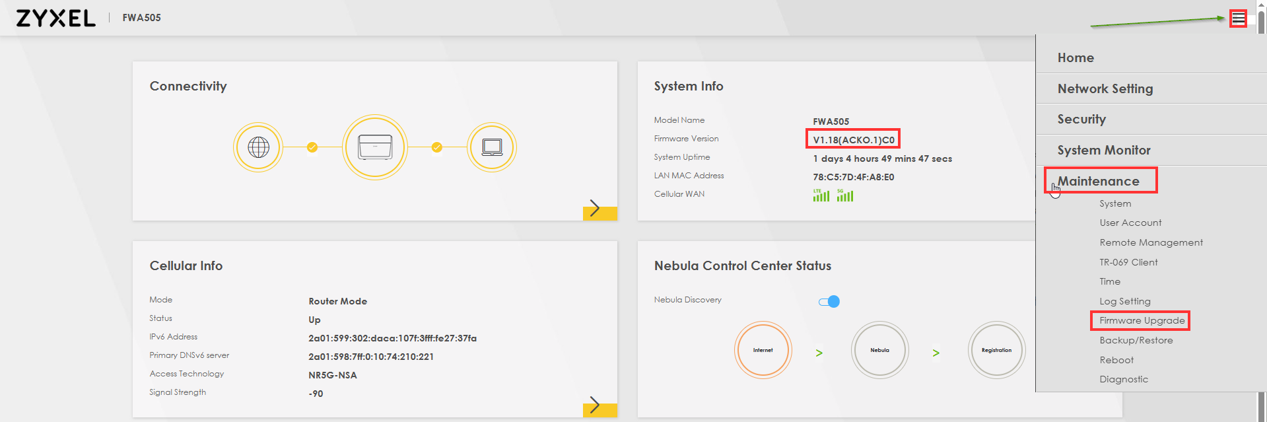Toggle the Nebula Discovery switch
The image size is (1267, 422).
[x=829, y=302]
